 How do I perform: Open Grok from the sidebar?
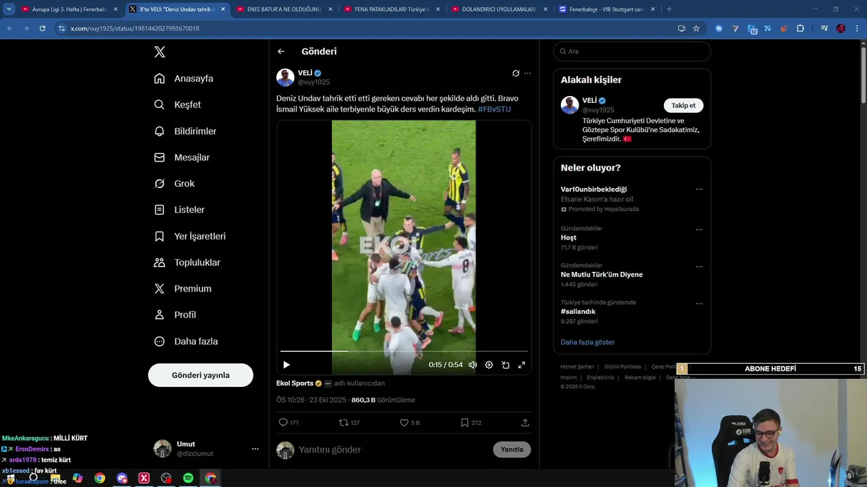175,183
